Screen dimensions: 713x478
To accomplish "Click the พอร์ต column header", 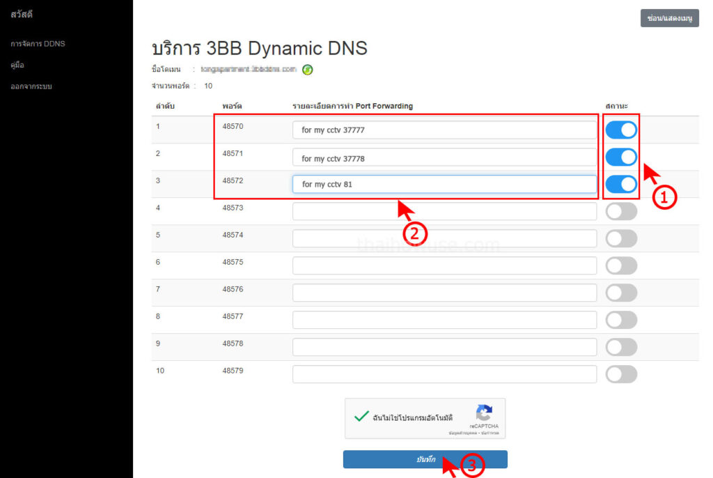I will pyautogui.click(x=232, y=106).
